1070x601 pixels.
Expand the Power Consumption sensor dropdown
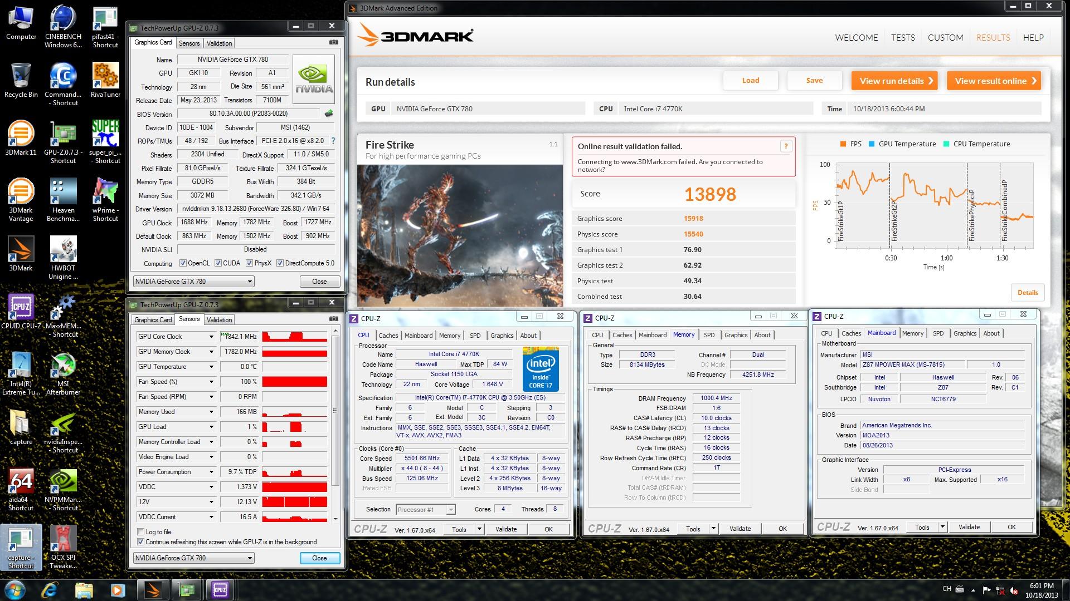click(211, 472)
